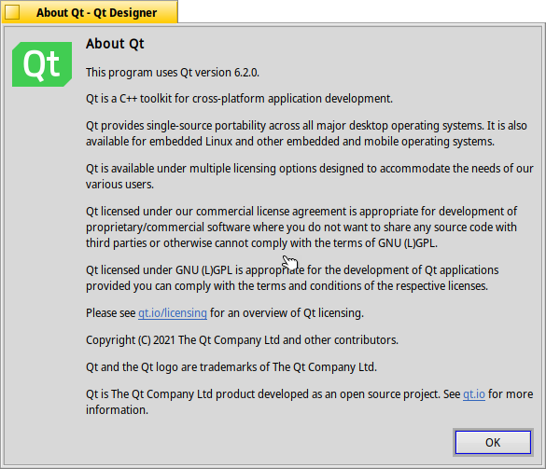Click the Copyright (C) 2021 line
546x469 pixels.
(x=242, y=339)
